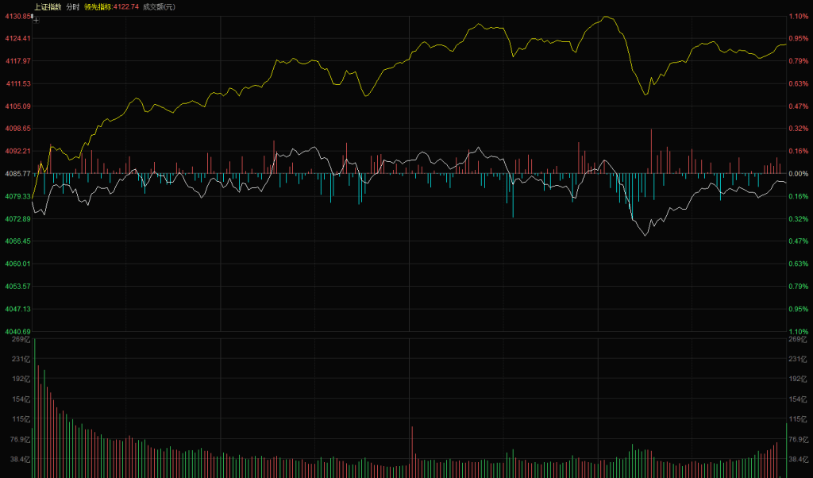Click the mid-session red volume spike bar
The image size is (813, 478).
coord(412,453)
